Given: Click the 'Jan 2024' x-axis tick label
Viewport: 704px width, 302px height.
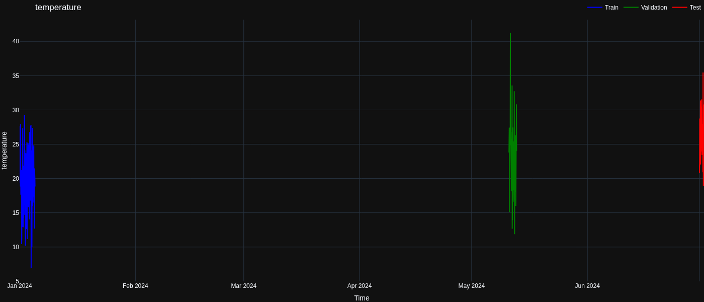Looking at the screenshot, I should pyautogui.click(x=20, y=286).
